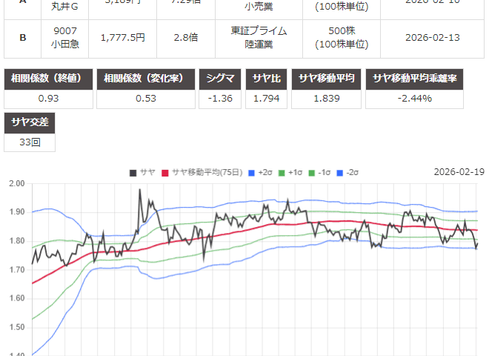Click the サヤ交差 value 33回
The height and width of the screenshot is (356, 489).
pyautogui.click(x=30, y=142)
